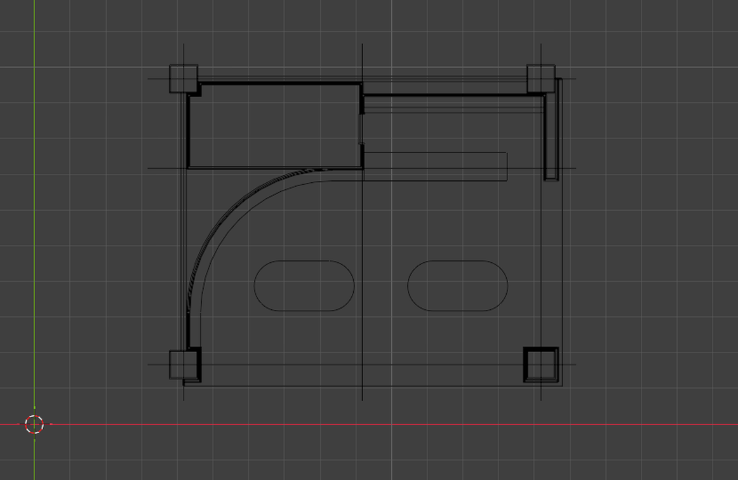The height and width of the screenshot is (480, 738).
Task: Select the narrow vertical bar beside the right wall
Action: coord(552,130)
